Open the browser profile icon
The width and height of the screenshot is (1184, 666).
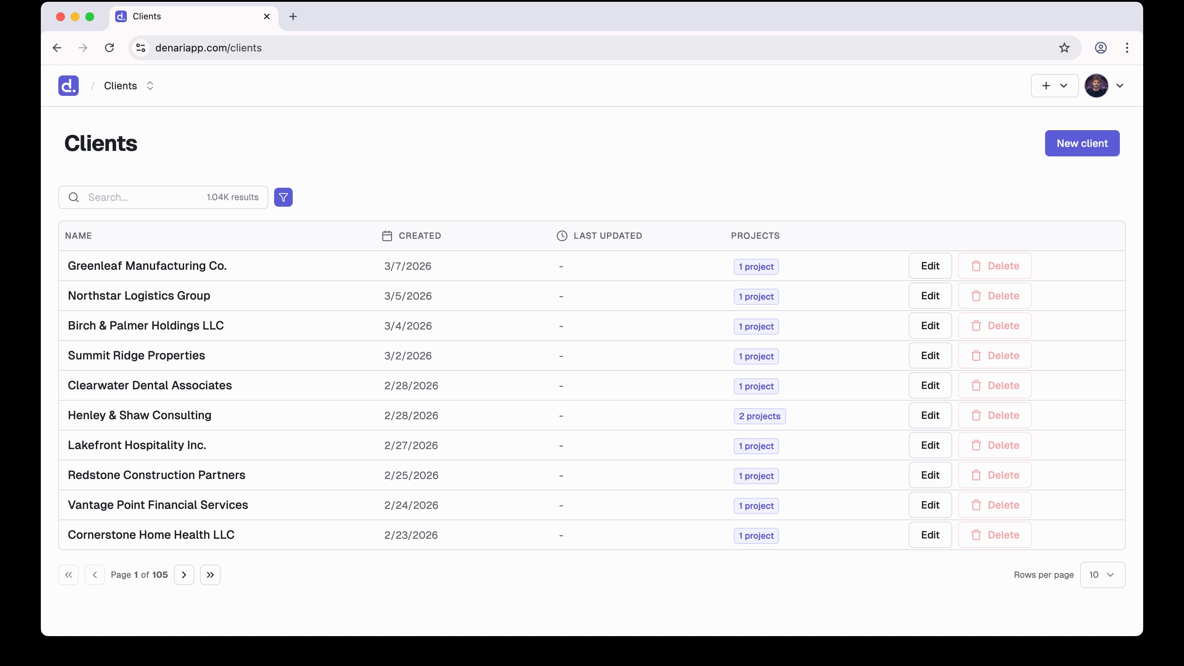pyautogui.click(x=1101, y=48)
